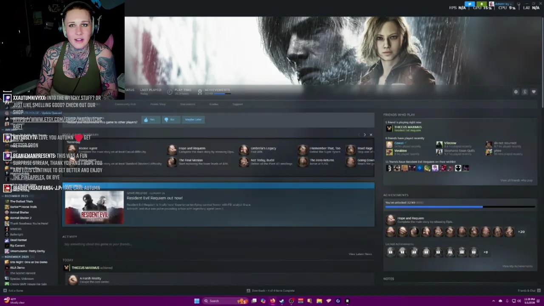This screenshot has width=544, height=306.
Task: Open the game info icon
Action: (525, 92)
